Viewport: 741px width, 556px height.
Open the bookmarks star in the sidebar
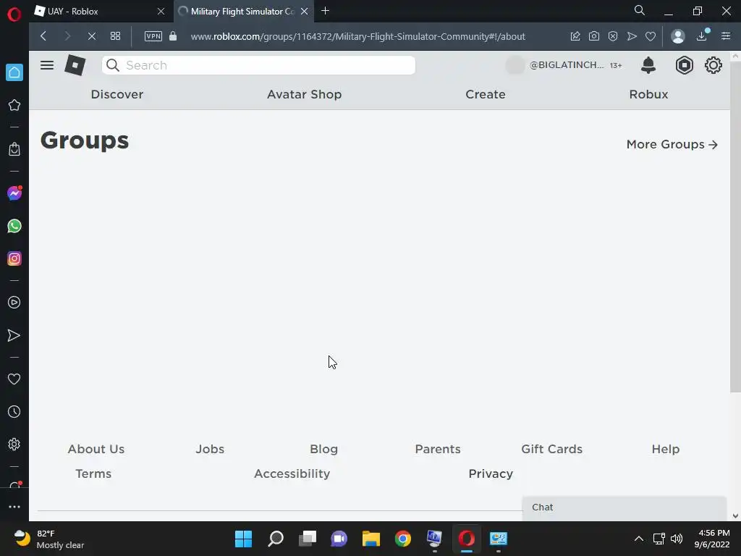pyautogui.click(x=14, y=105)
